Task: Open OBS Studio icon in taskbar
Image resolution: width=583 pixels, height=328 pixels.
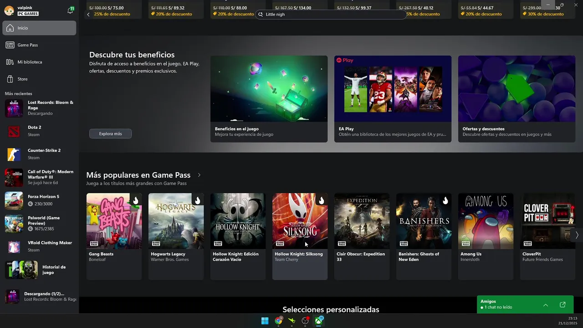Action: coord(305,321)
